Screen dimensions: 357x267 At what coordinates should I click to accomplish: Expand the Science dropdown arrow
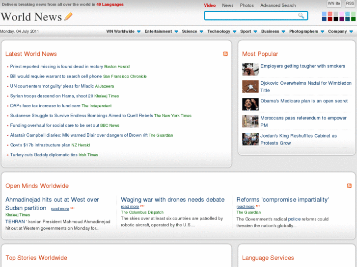pyautogui.click(x=201, y=31)
